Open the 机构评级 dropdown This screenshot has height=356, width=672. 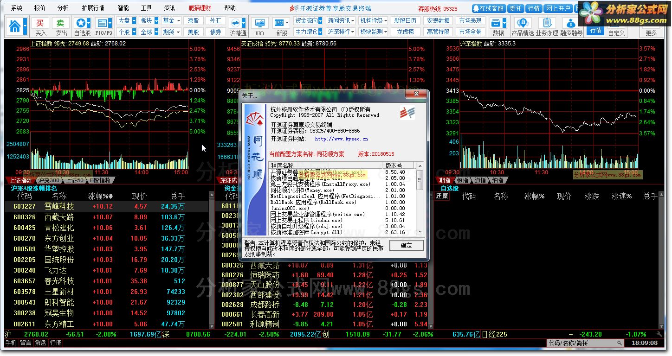373,20
